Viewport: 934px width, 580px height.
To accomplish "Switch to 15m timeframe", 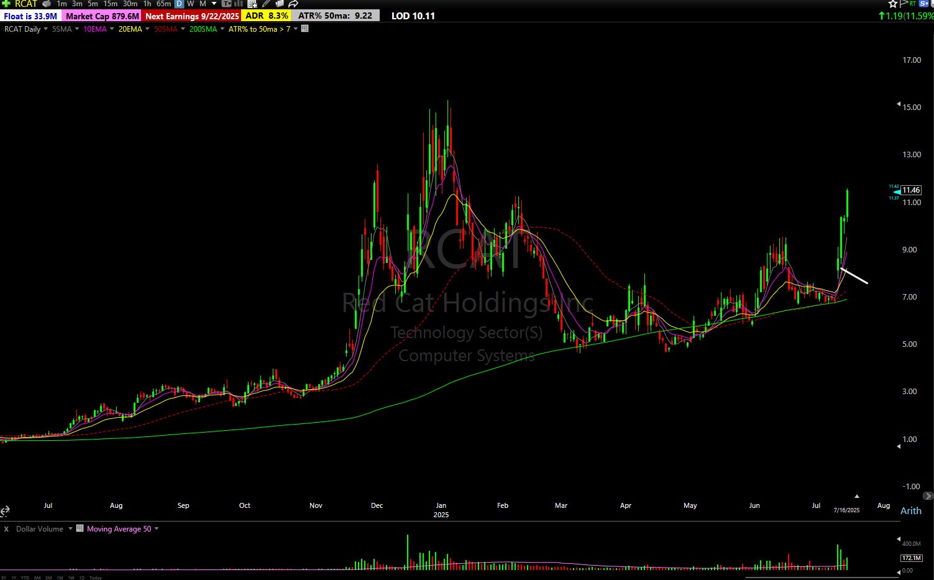I will [x=111, y=4].
